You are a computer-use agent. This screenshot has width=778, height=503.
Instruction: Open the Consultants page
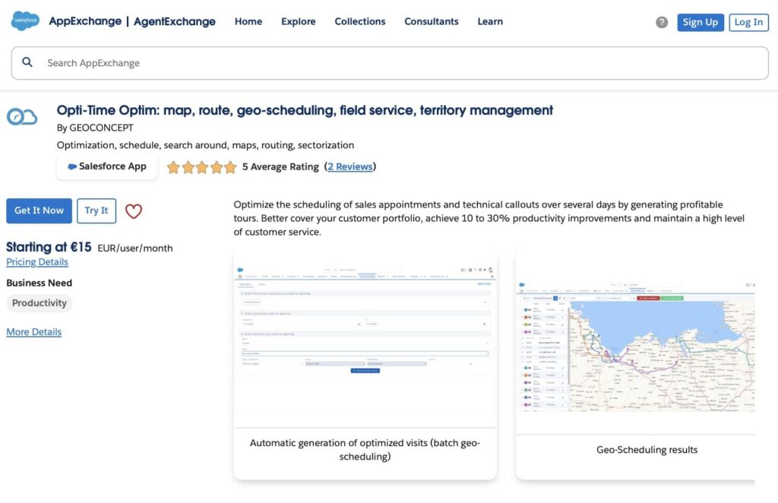coord(431,21)
